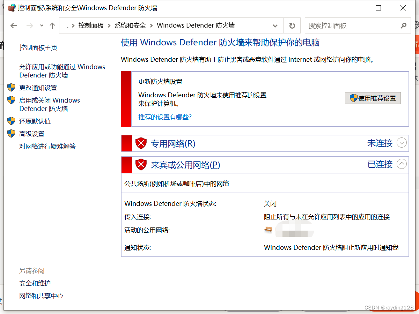The image size is (419, 314).
Task: Select 系统和安全 in the breadcrumb
Action: 130,25
